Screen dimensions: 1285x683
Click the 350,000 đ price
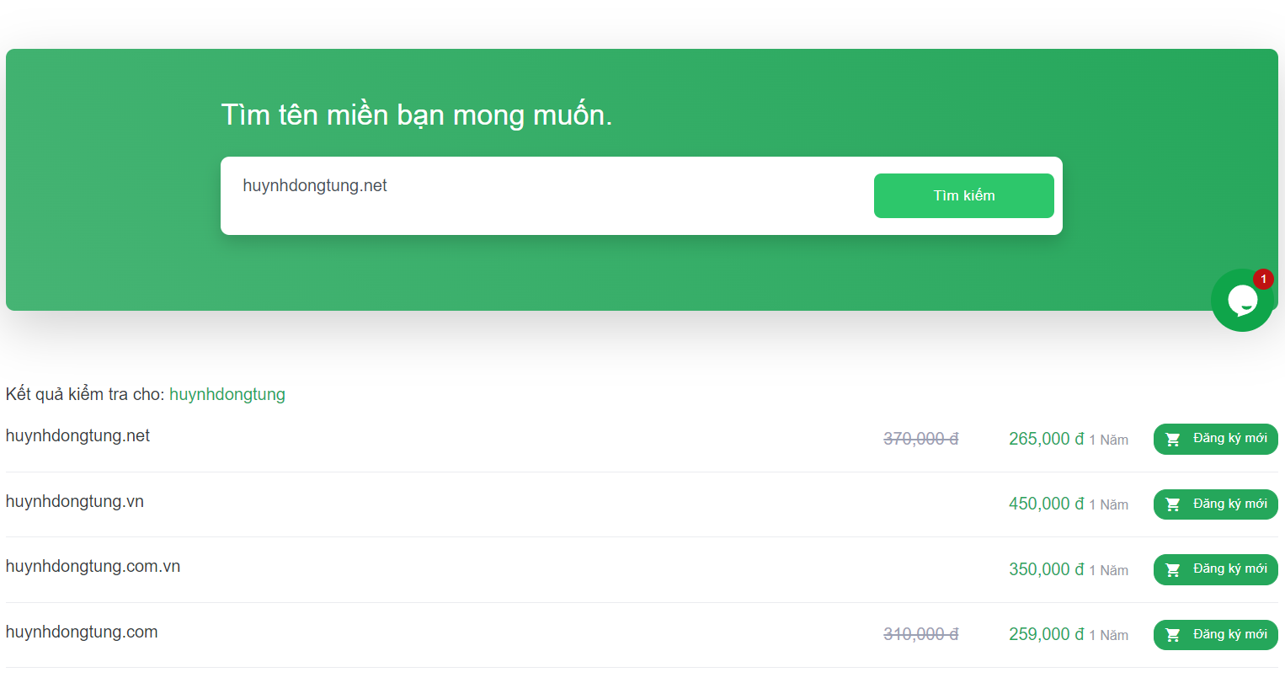pyautogui.click(x=1047, y=569)
